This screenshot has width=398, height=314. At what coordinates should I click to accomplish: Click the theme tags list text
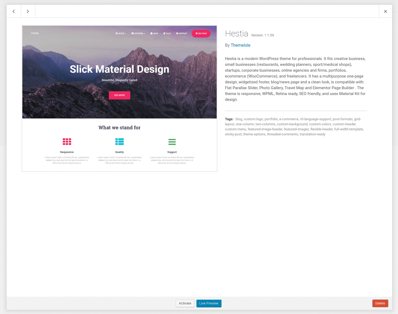pos(294,127)
